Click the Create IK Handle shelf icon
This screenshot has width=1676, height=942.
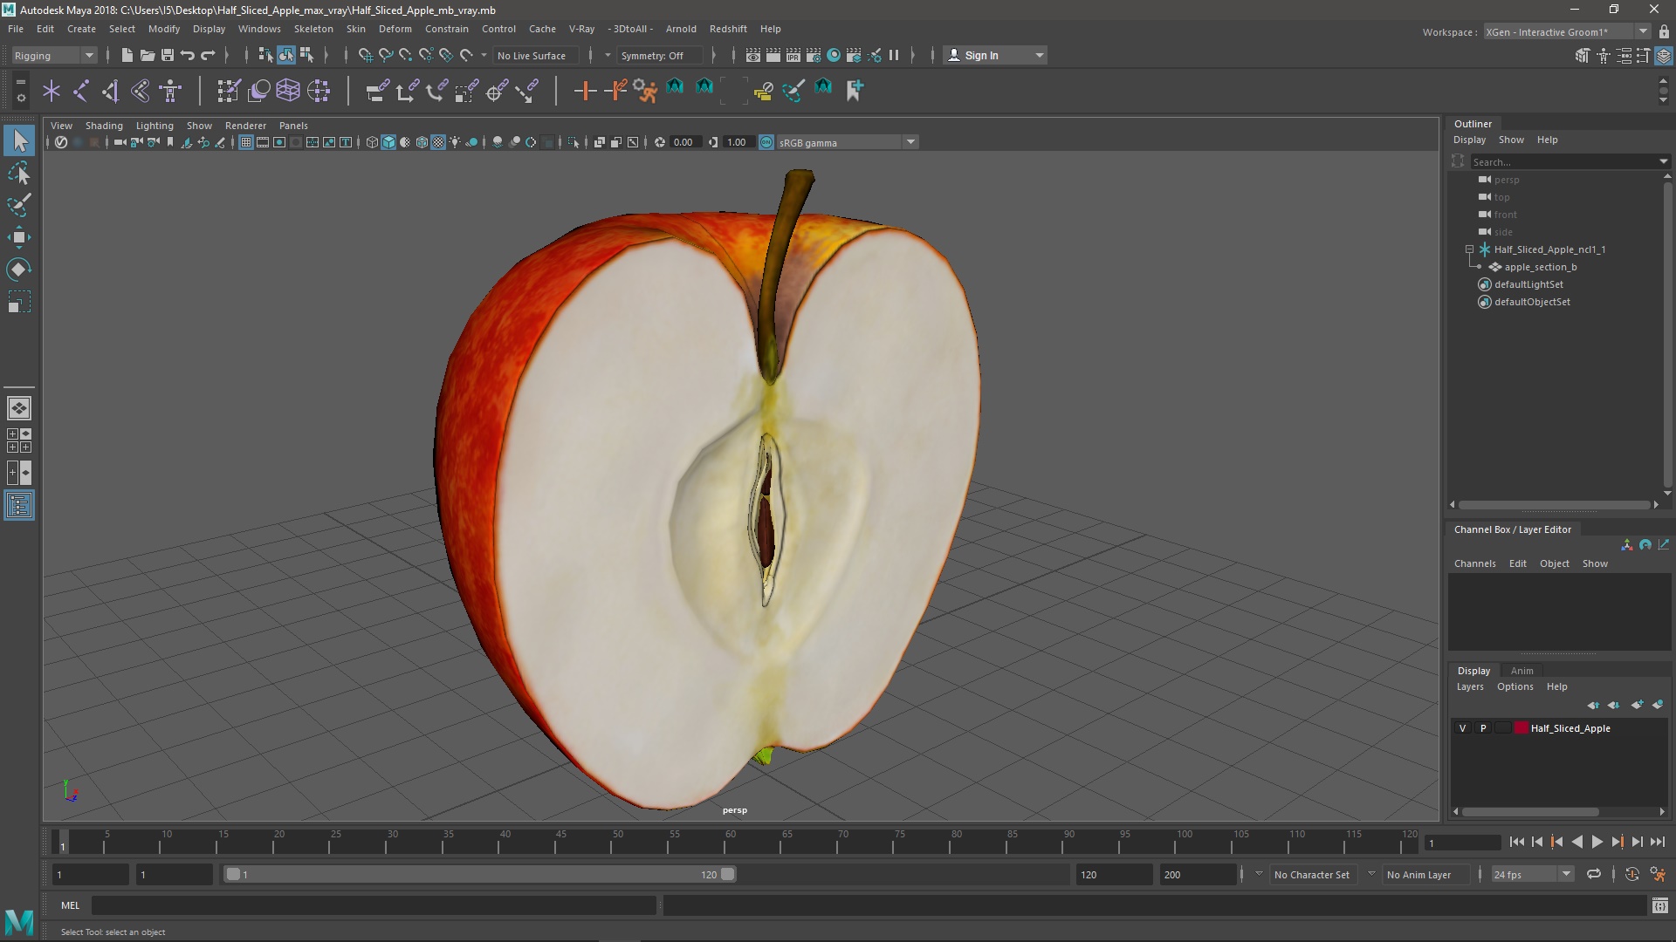(111, 90)
